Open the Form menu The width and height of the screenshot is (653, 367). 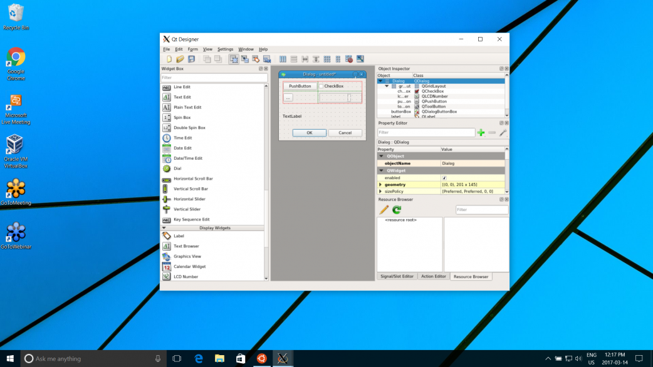[x=192, y=49]
